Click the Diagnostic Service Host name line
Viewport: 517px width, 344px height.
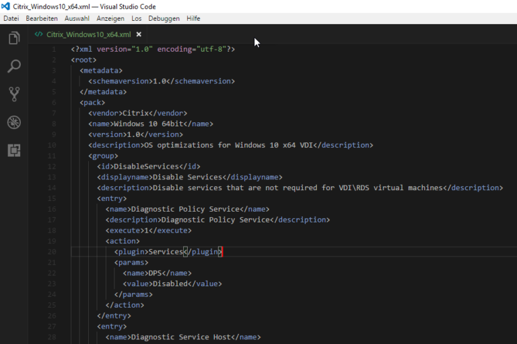point(182,337)
